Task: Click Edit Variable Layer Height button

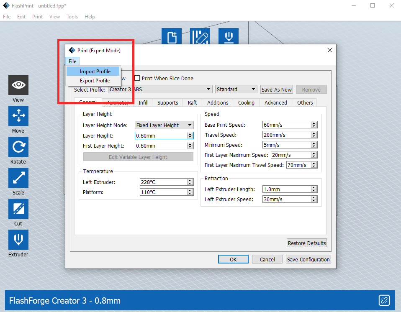Action: click(138, 157)
